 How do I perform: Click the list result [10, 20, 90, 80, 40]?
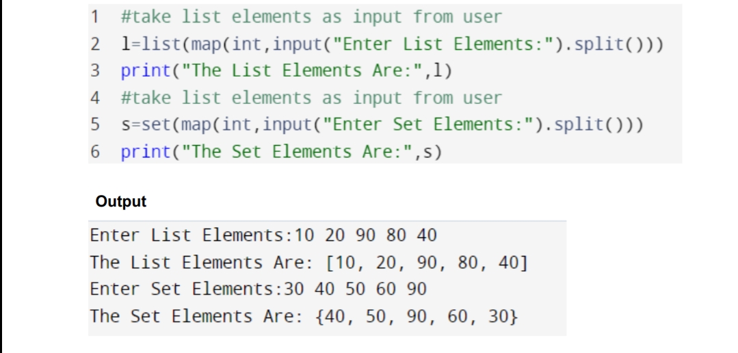pyautogui.click(x=427, y=262)
